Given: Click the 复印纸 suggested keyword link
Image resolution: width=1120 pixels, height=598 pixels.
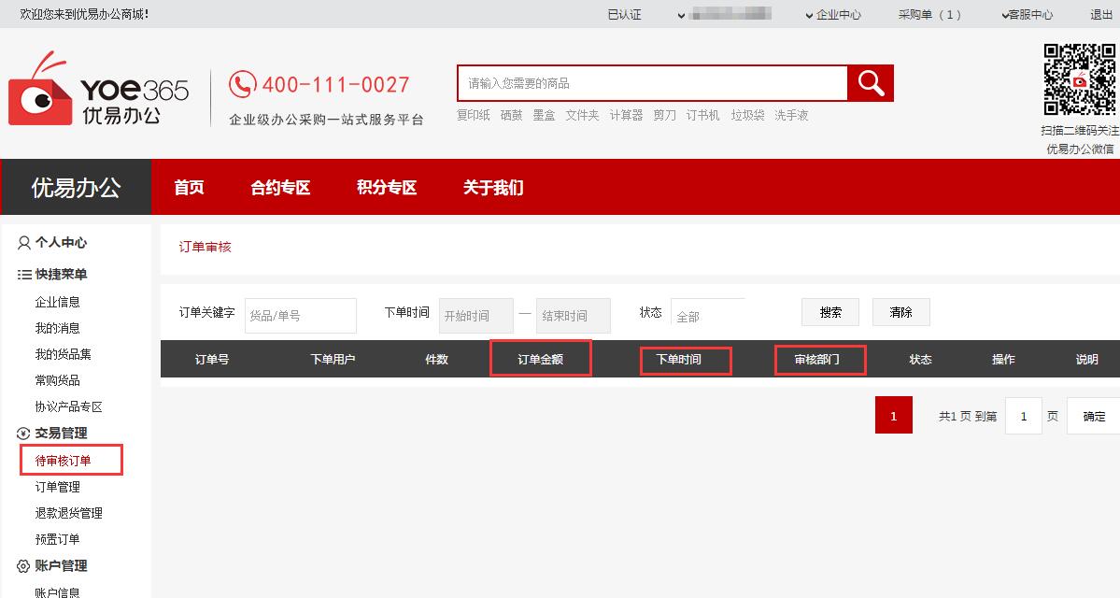Looking at the screenshot, I should 473,115.
